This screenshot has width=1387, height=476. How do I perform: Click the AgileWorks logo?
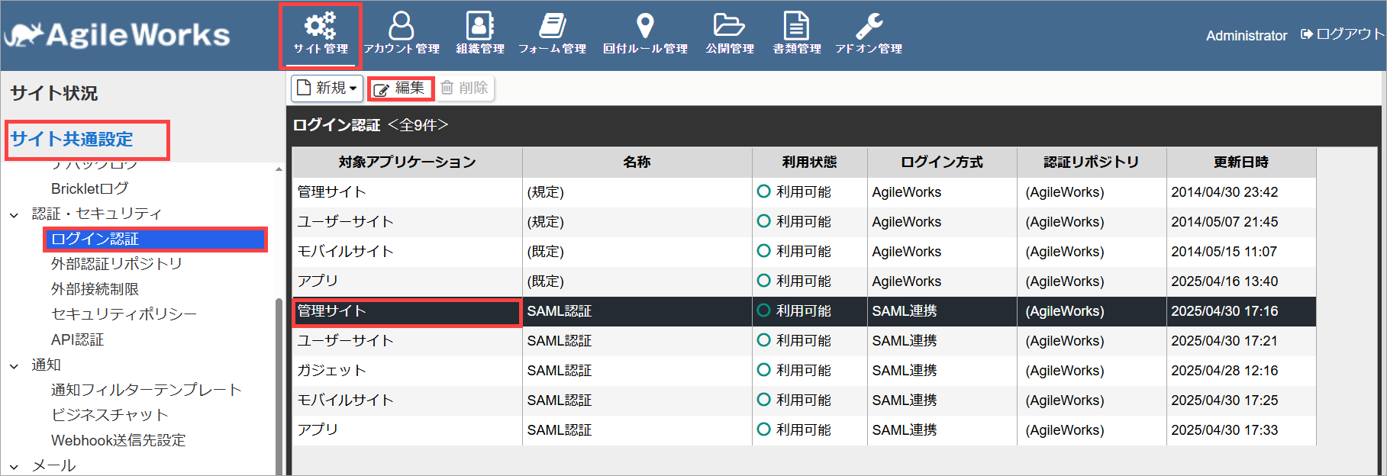pos(117,35)
